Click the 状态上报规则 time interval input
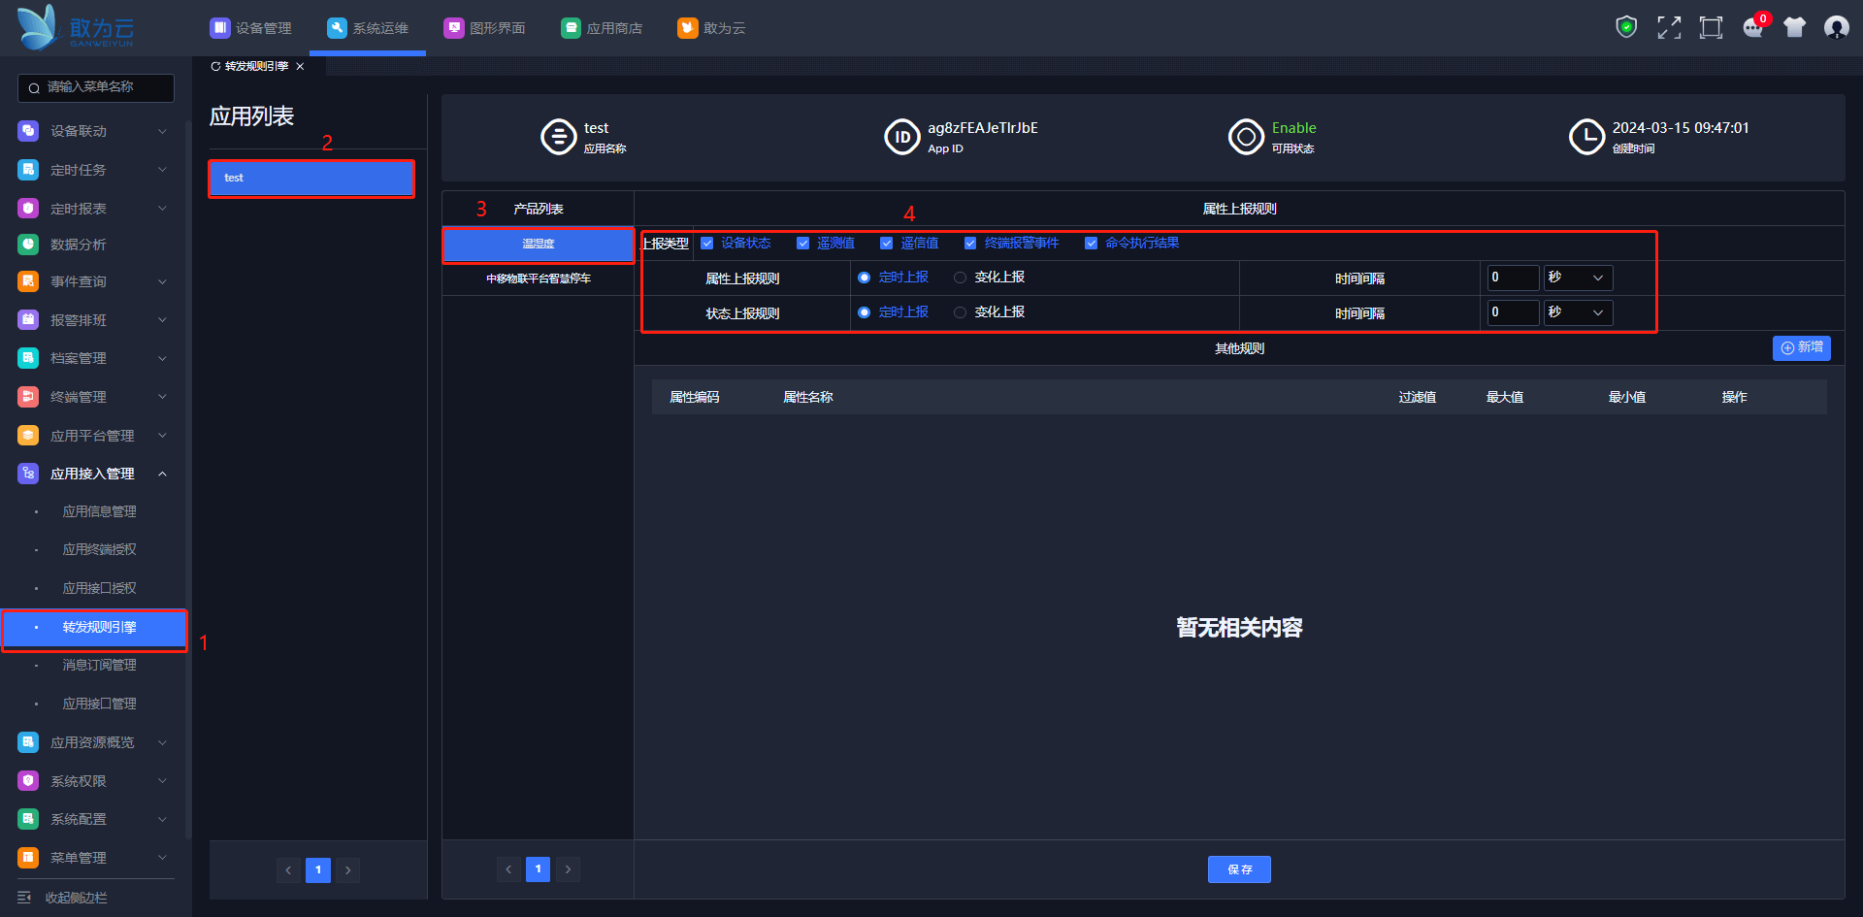 (x=1513, y=312)
